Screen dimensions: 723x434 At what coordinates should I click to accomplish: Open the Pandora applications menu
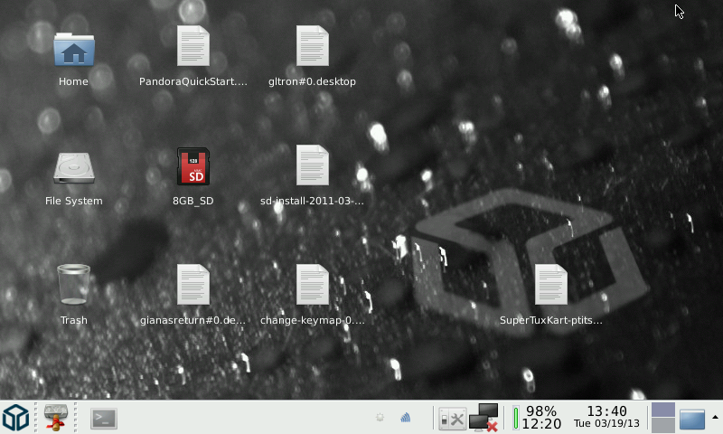14,418
